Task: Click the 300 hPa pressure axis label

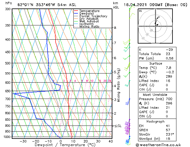Action: tap(8, 9)
